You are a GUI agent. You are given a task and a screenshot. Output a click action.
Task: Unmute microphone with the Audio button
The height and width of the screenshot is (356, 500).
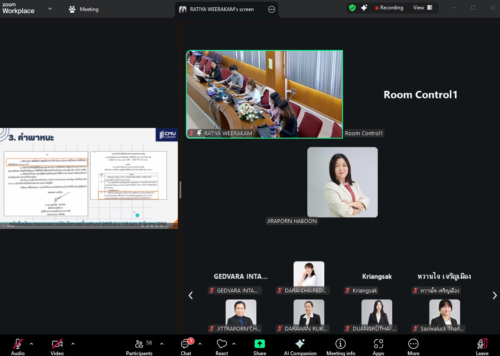click(x=18, y=347)
